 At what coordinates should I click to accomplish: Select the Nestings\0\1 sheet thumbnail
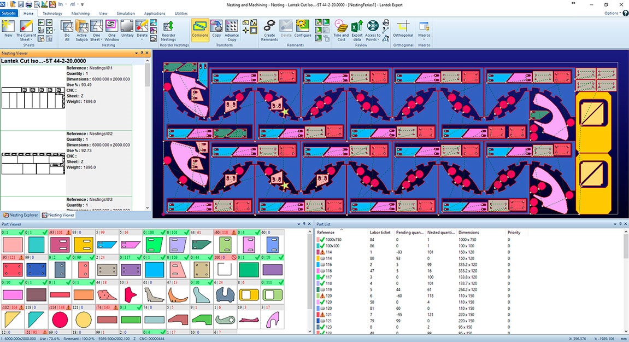(x=33, y=98)
